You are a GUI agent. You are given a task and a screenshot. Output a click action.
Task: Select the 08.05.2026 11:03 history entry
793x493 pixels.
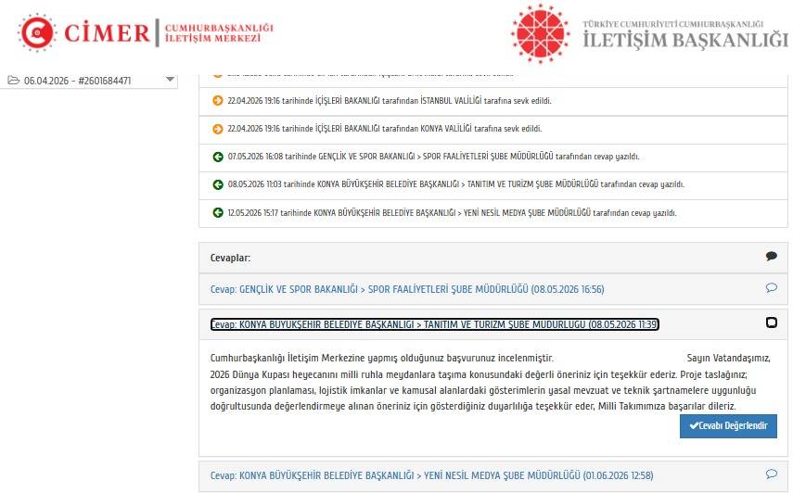point(493,184)
